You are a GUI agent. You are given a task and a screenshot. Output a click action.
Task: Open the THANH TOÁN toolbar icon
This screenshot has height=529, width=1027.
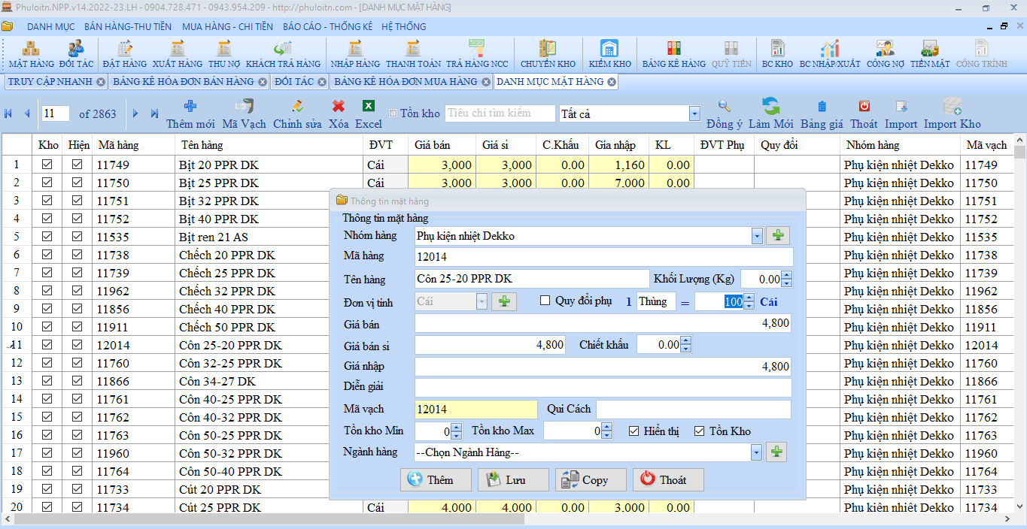tap(413, 54)
